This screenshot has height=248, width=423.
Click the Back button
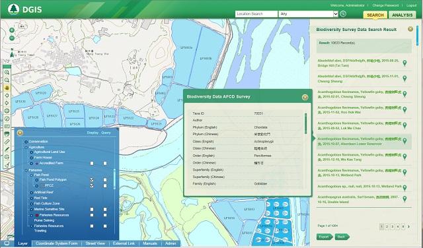pos(342,237)
